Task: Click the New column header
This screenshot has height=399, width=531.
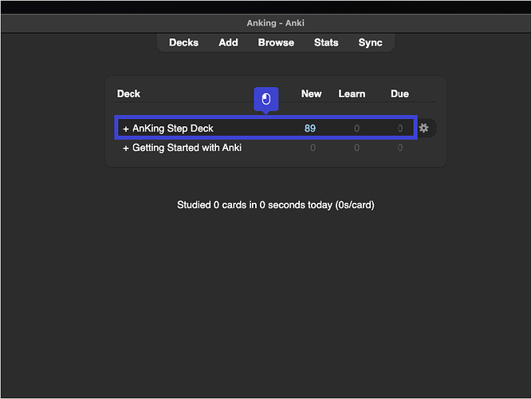Action: coord(311,93)
